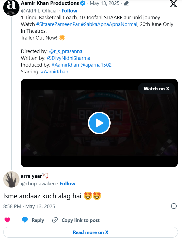Image resolution: width=182 pixels, height=240 pixels.
Task: Click the copy link chain icon
Action: pyautogui.click(x=55, y=220)
